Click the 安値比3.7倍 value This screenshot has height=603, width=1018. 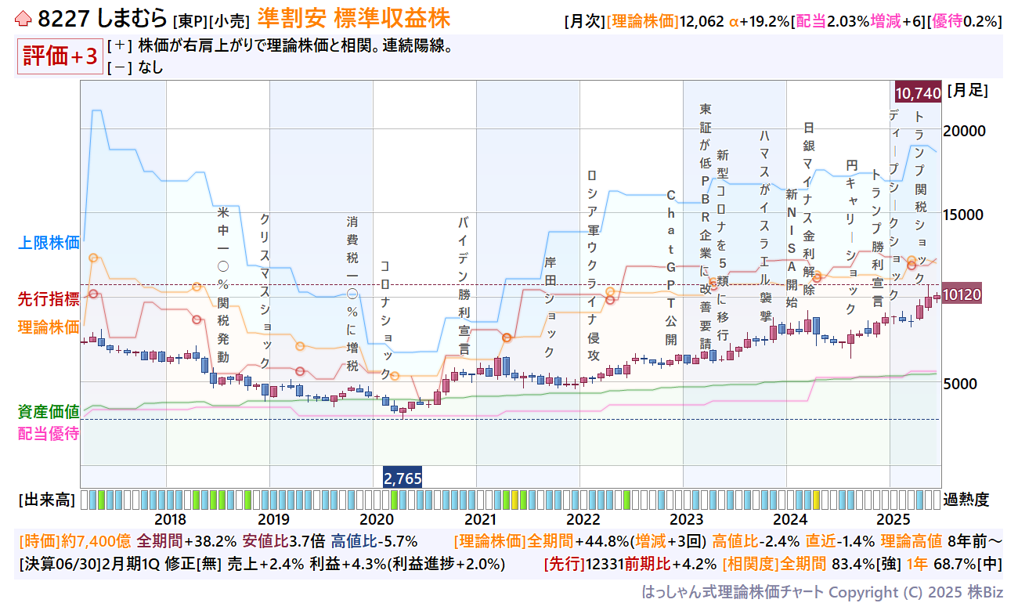tap(283, 541)
